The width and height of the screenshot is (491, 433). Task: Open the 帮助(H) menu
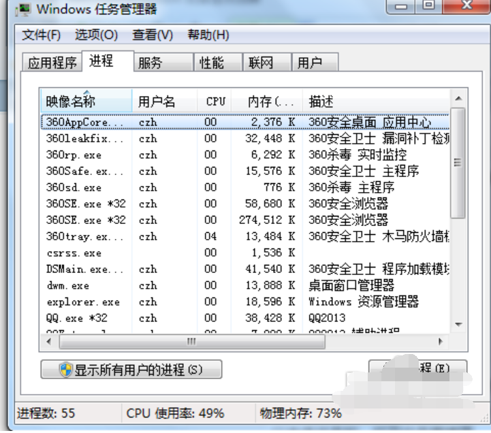pos(208,35)
